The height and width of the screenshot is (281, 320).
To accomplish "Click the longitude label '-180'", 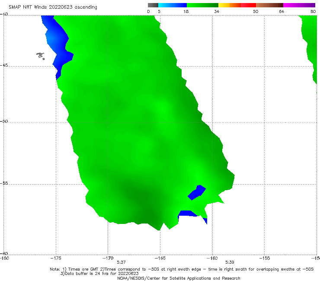I will point(4,258).
